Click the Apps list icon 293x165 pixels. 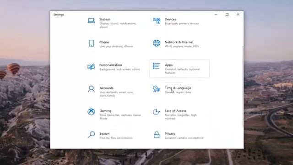click(157, 66)
